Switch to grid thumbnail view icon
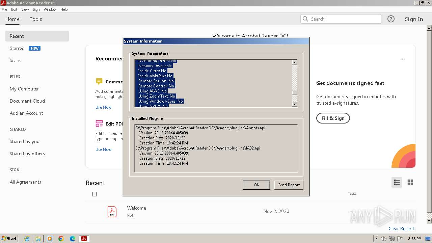Screen dimensions: 432x243 point(410,182)
